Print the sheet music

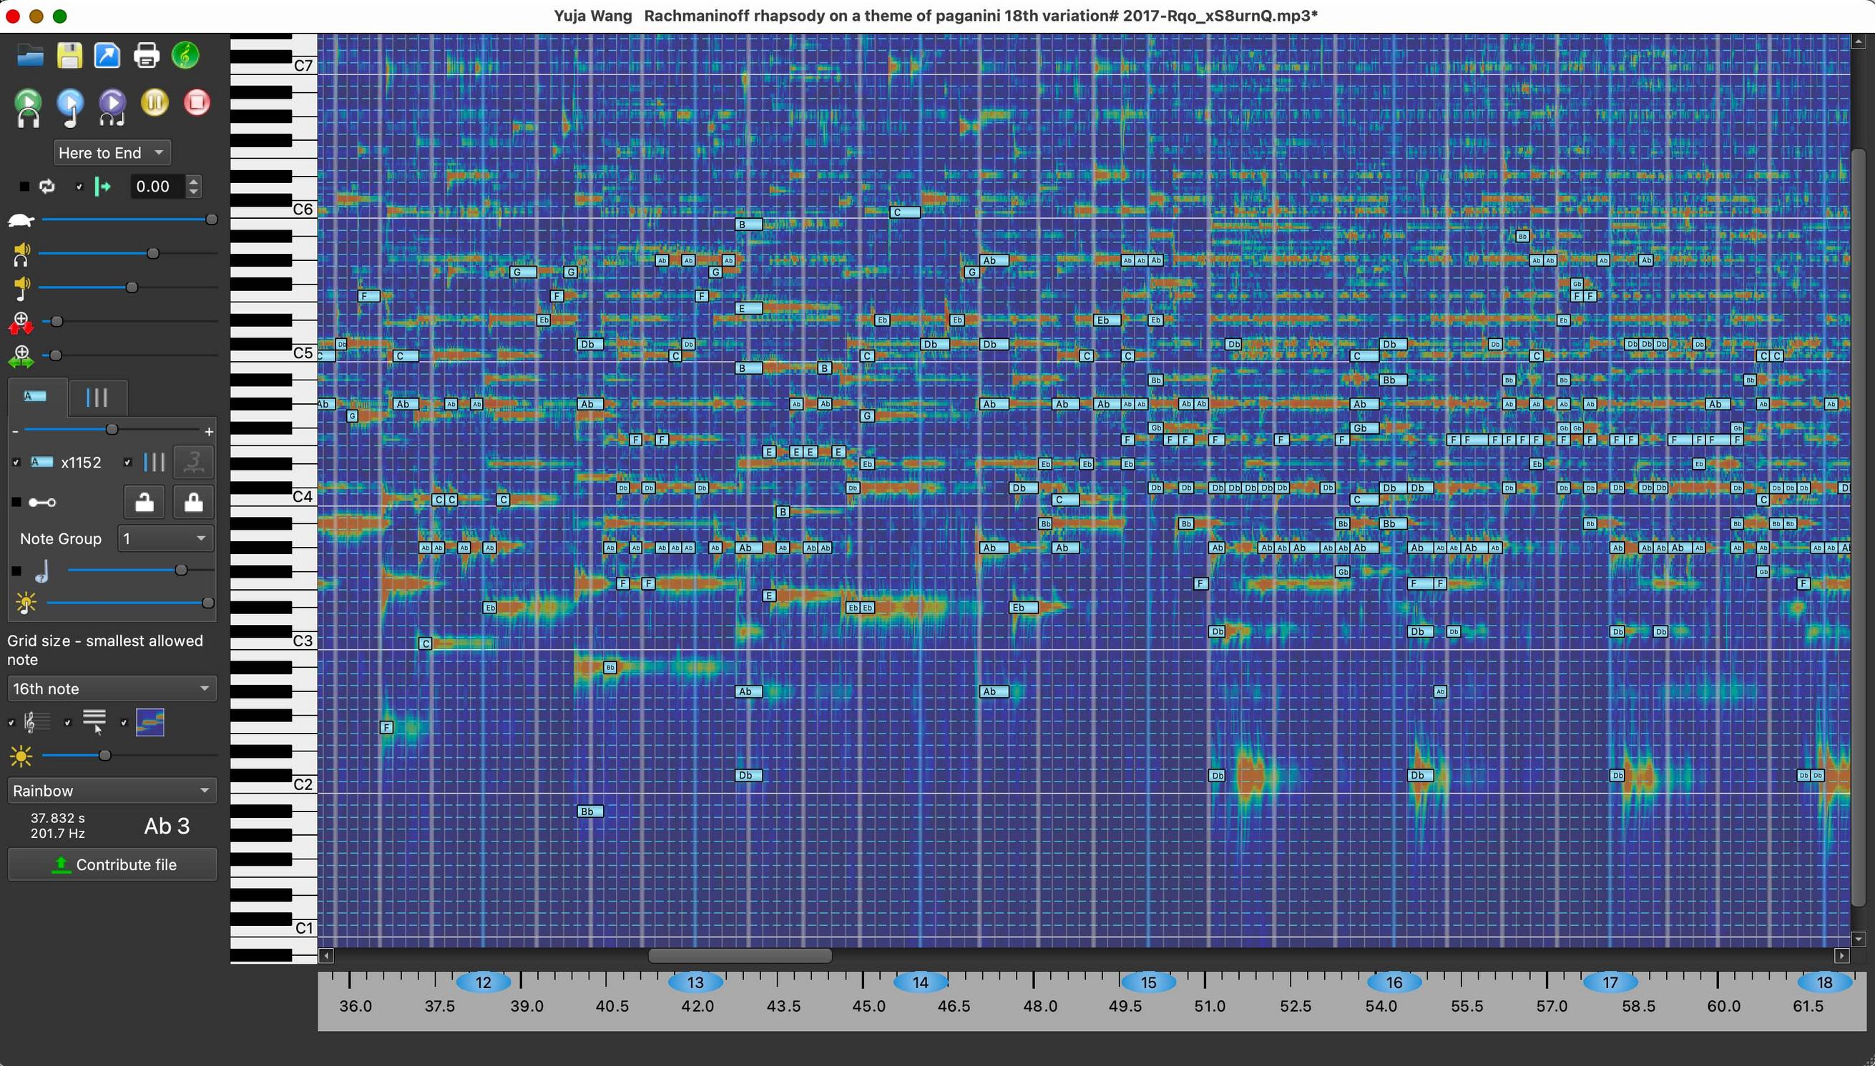click(x=146, y=55)
